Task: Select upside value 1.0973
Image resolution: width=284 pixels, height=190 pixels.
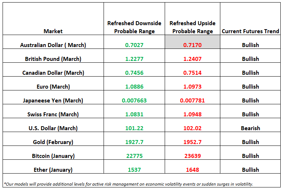Action: click(x=193, y=86)
